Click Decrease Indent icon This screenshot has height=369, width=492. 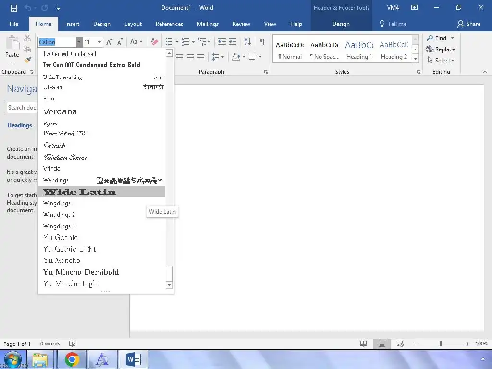tap(222, 42)
